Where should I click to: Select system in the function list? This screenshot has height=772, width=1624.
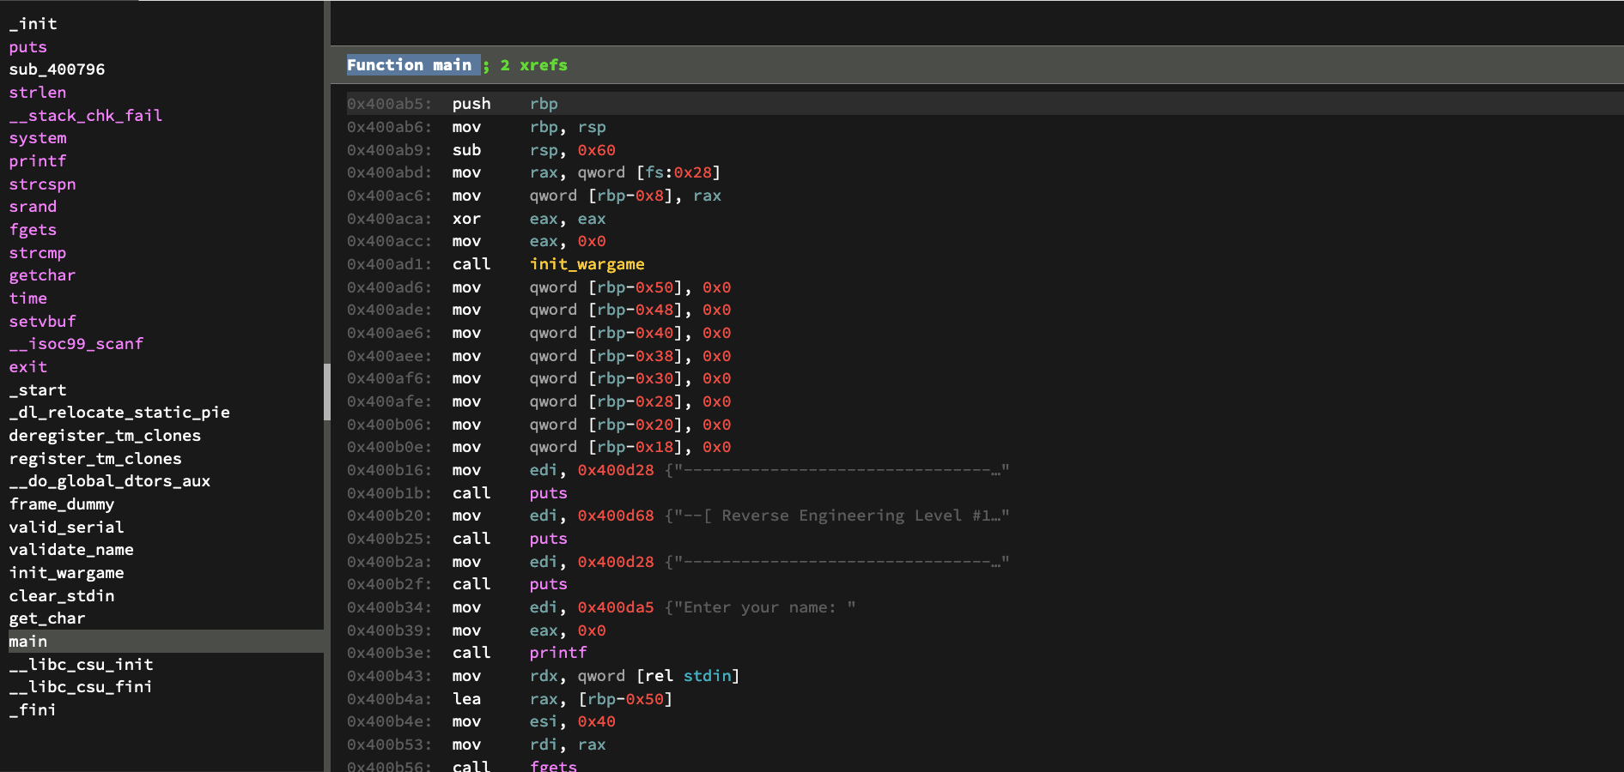pos(37,138)
